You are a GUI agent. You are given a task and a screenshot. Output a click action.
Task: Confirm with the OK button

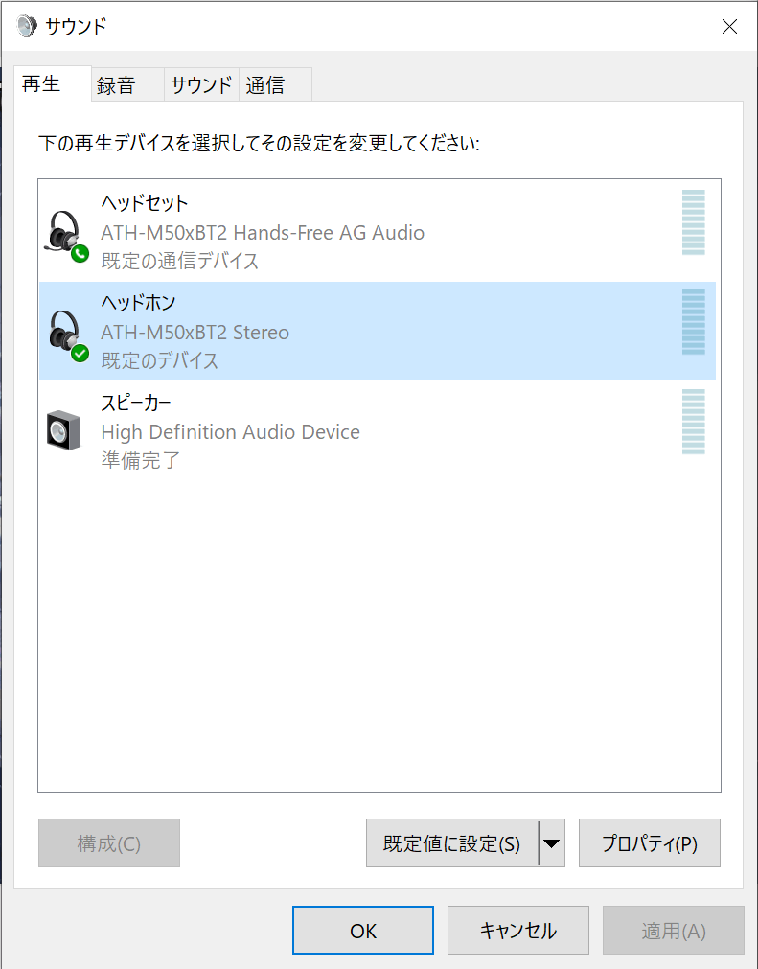click(363, 931)
